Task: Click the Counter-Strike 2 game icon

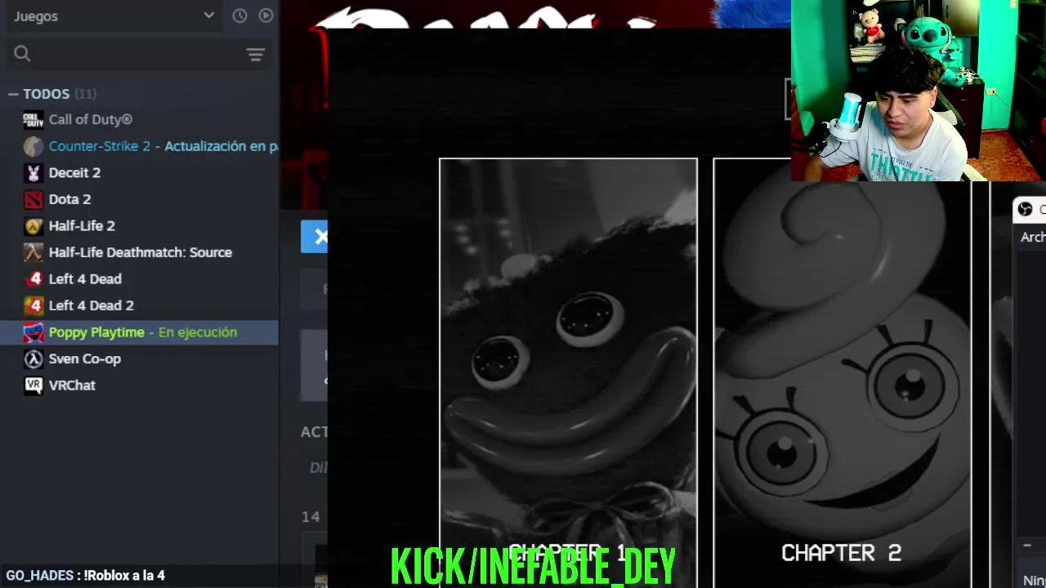Action: (x=33, y=146)
